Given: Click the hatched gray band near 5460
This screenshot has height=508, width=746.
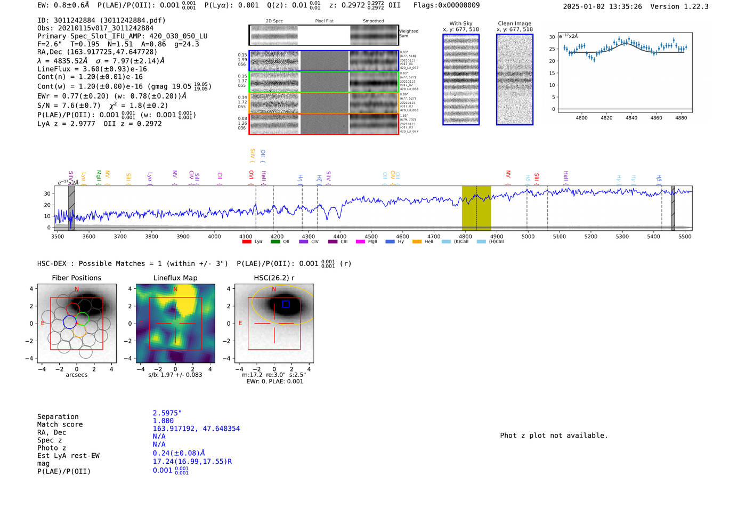Looking at the screenshot, I should [x=673, y=208].
